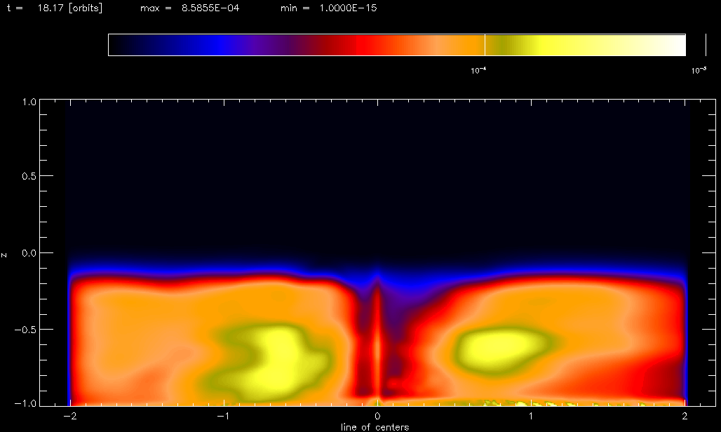
Task: Click the dark empty region above z equals 0
Action: point(379,175)
